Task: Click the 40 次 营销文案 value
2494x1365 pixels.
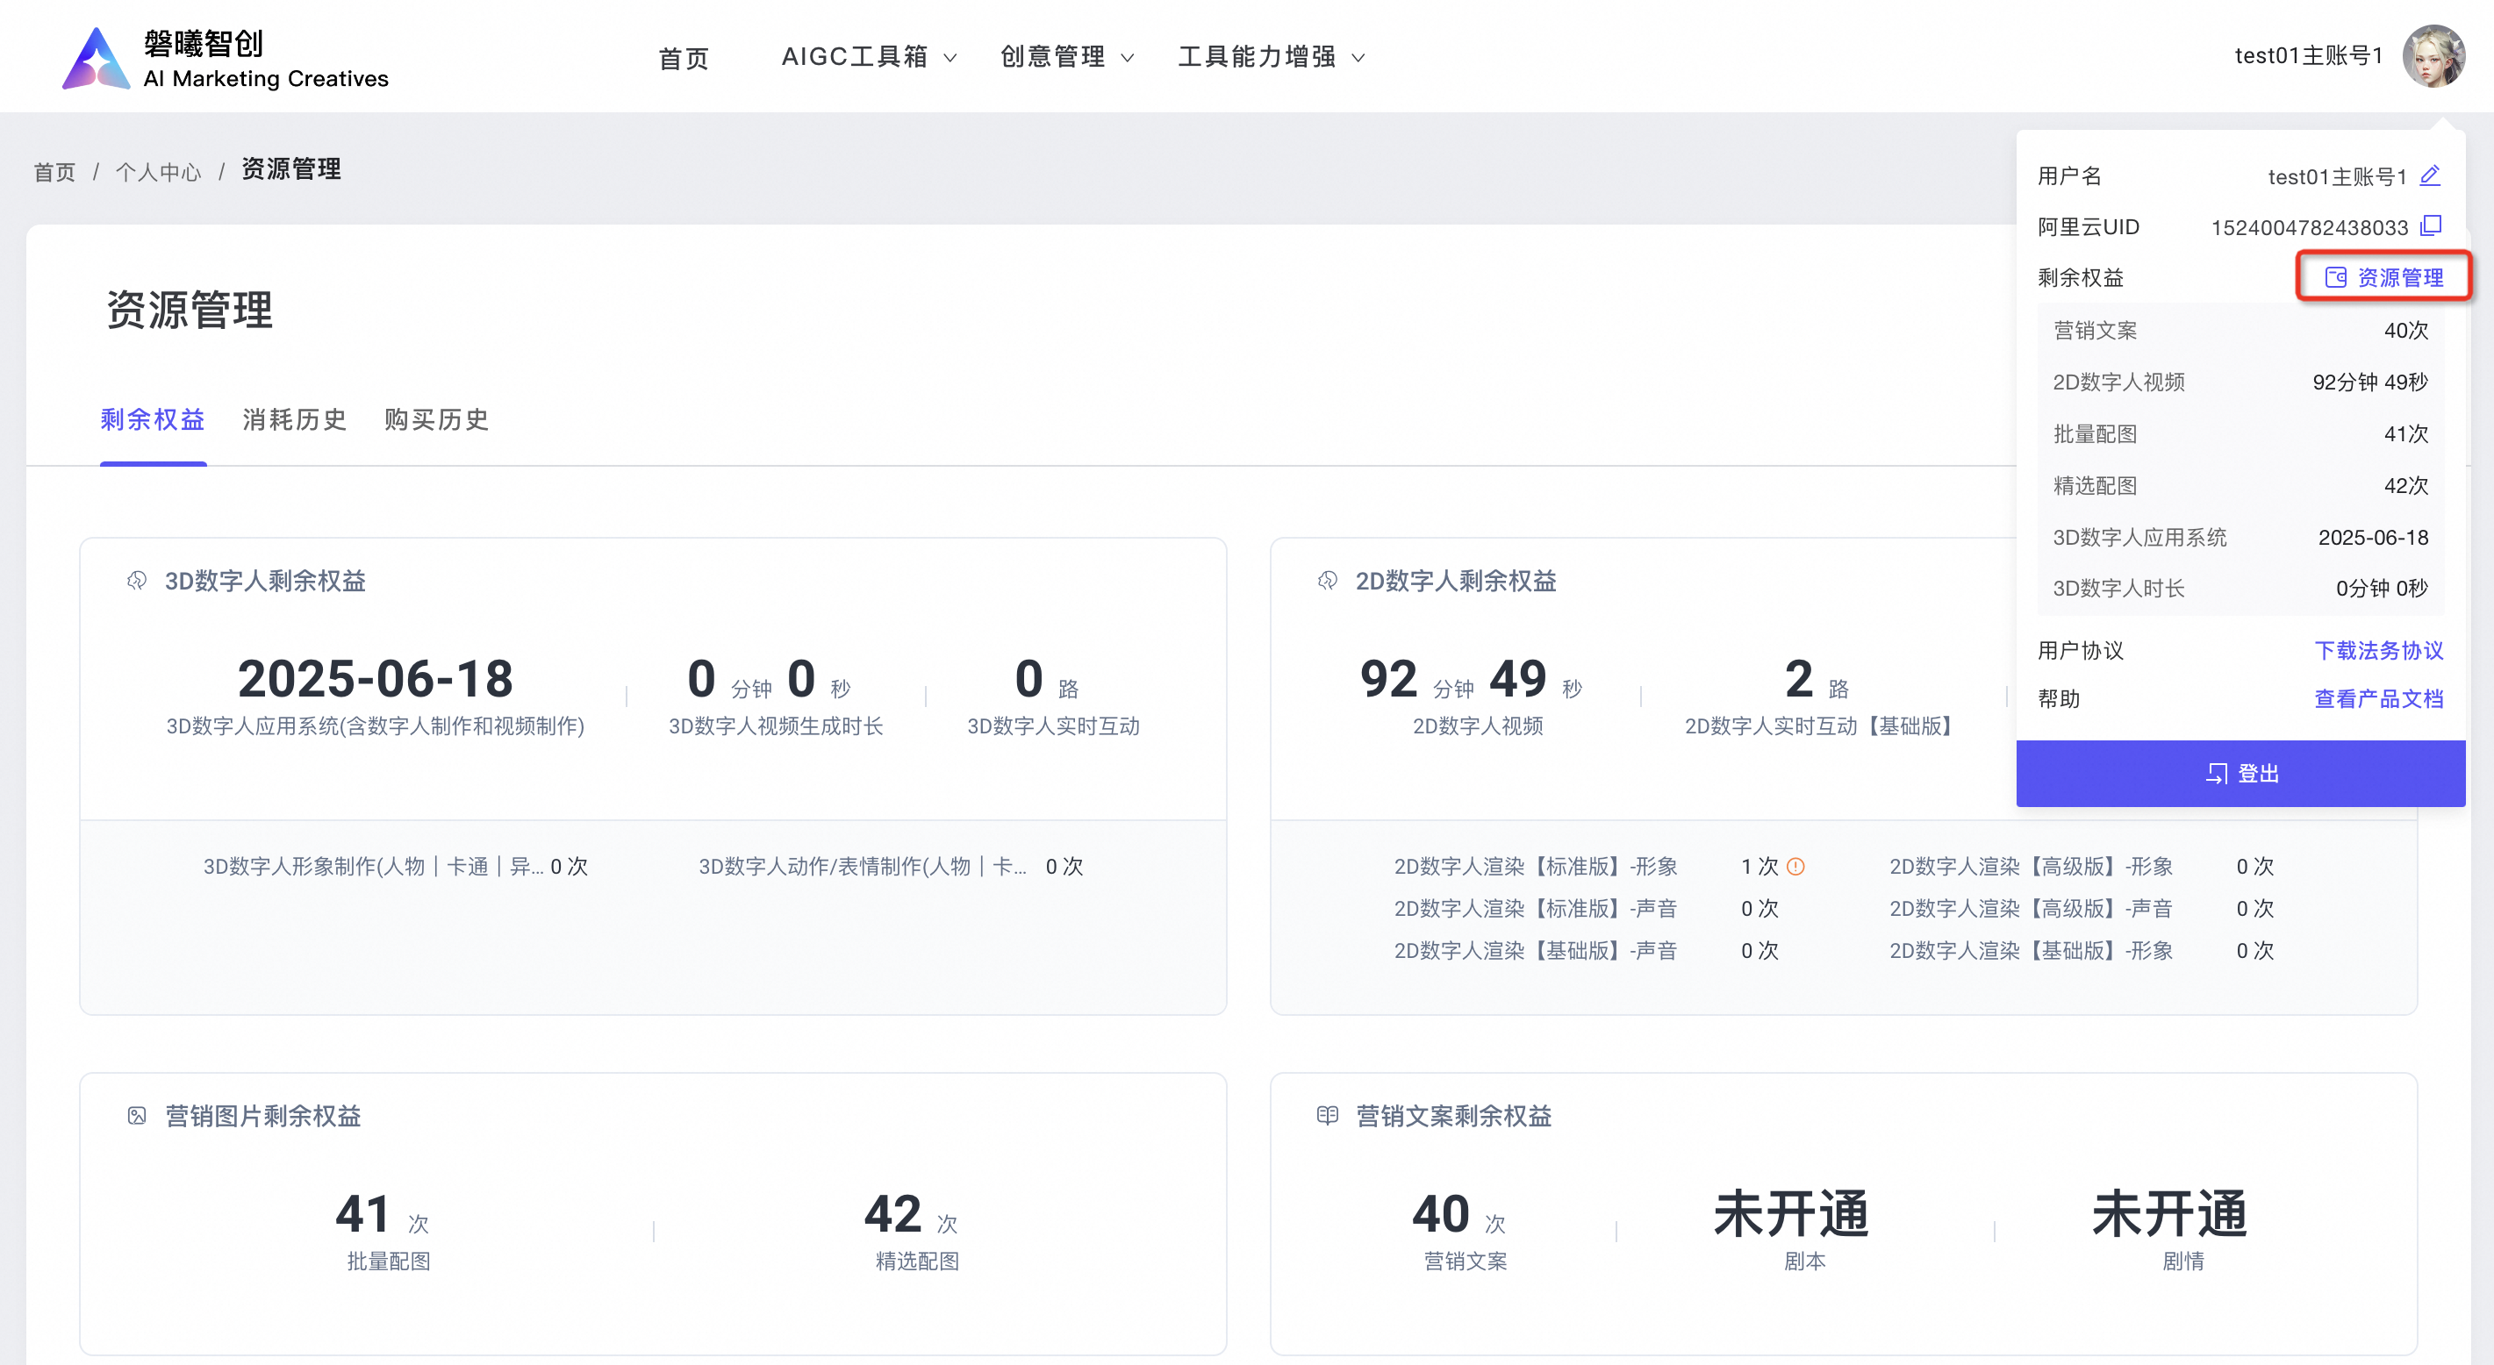Action: pos(1459,1215)
